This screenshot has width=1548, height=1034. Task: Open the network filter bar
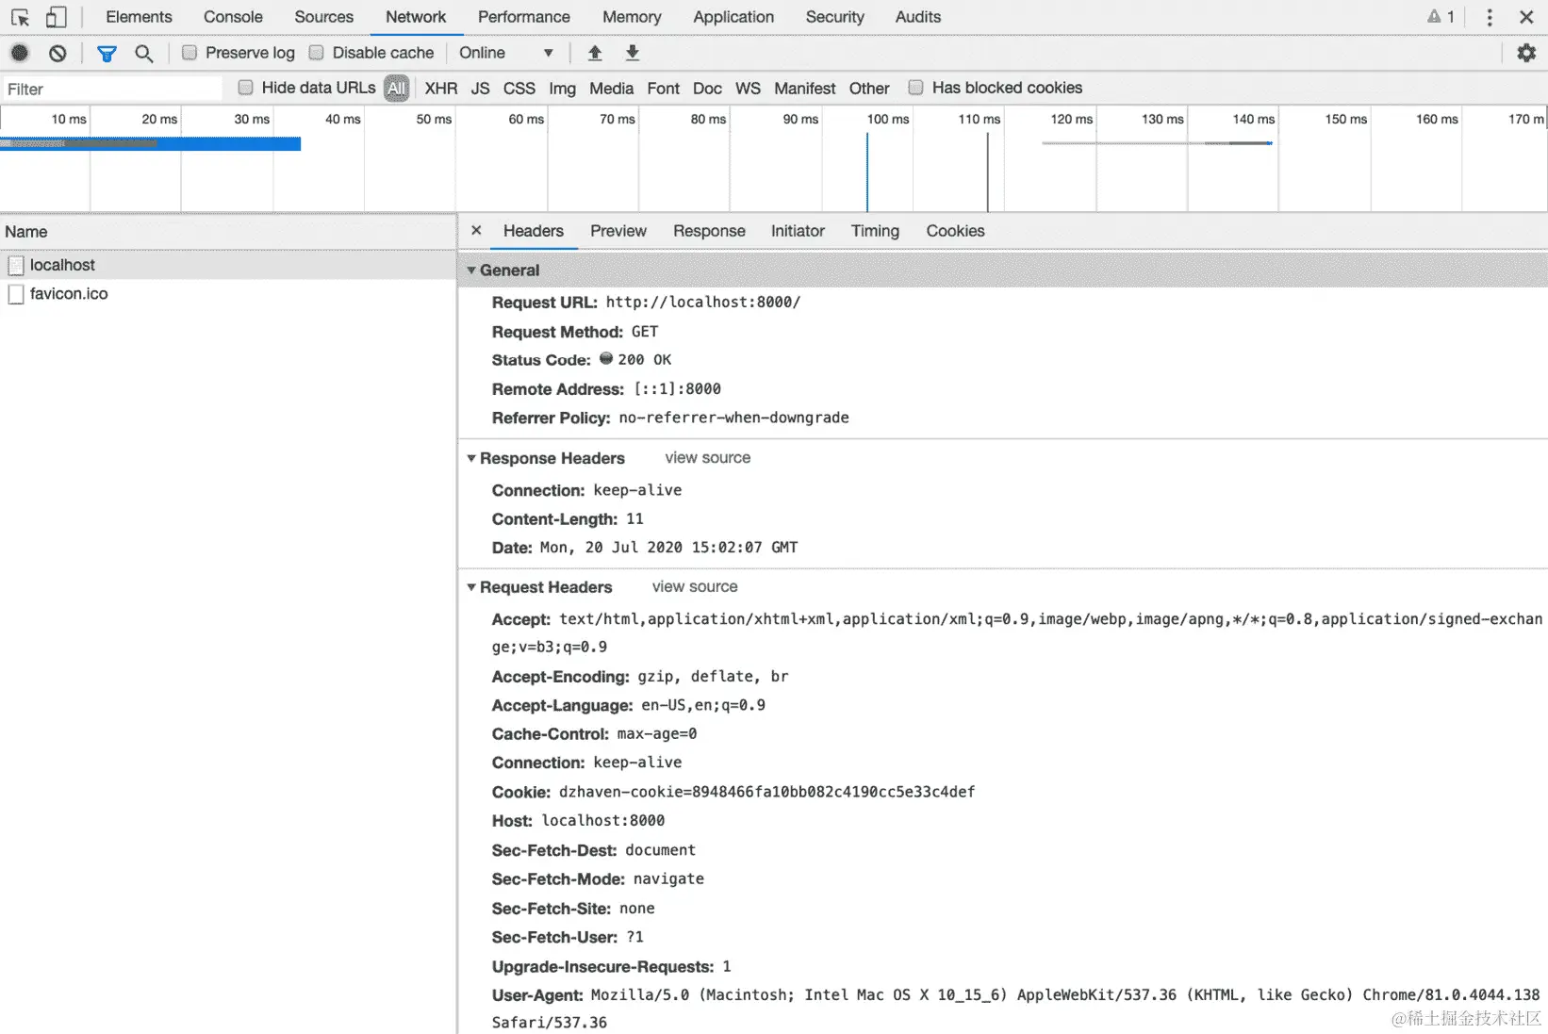coord(107,53)
